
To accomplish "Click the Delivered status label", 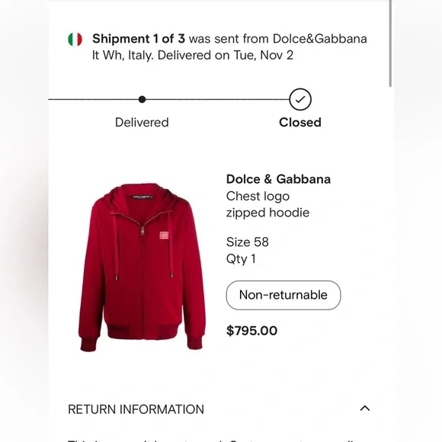I will (142, 123).
